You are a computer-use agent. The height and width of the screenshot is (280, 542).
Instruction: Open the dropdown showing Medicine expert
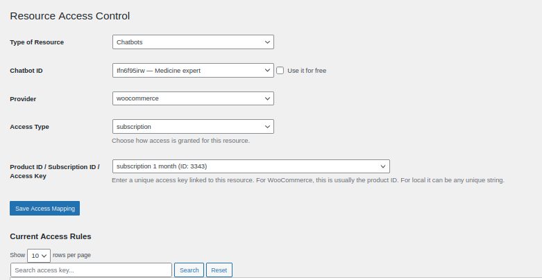click(x=187, y=71)
